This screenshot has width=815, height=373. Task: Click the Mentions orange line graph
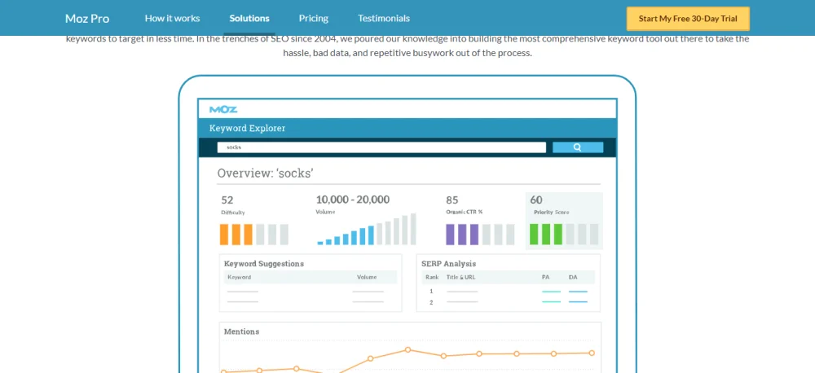pyautogui.click(x=407, y=357)
